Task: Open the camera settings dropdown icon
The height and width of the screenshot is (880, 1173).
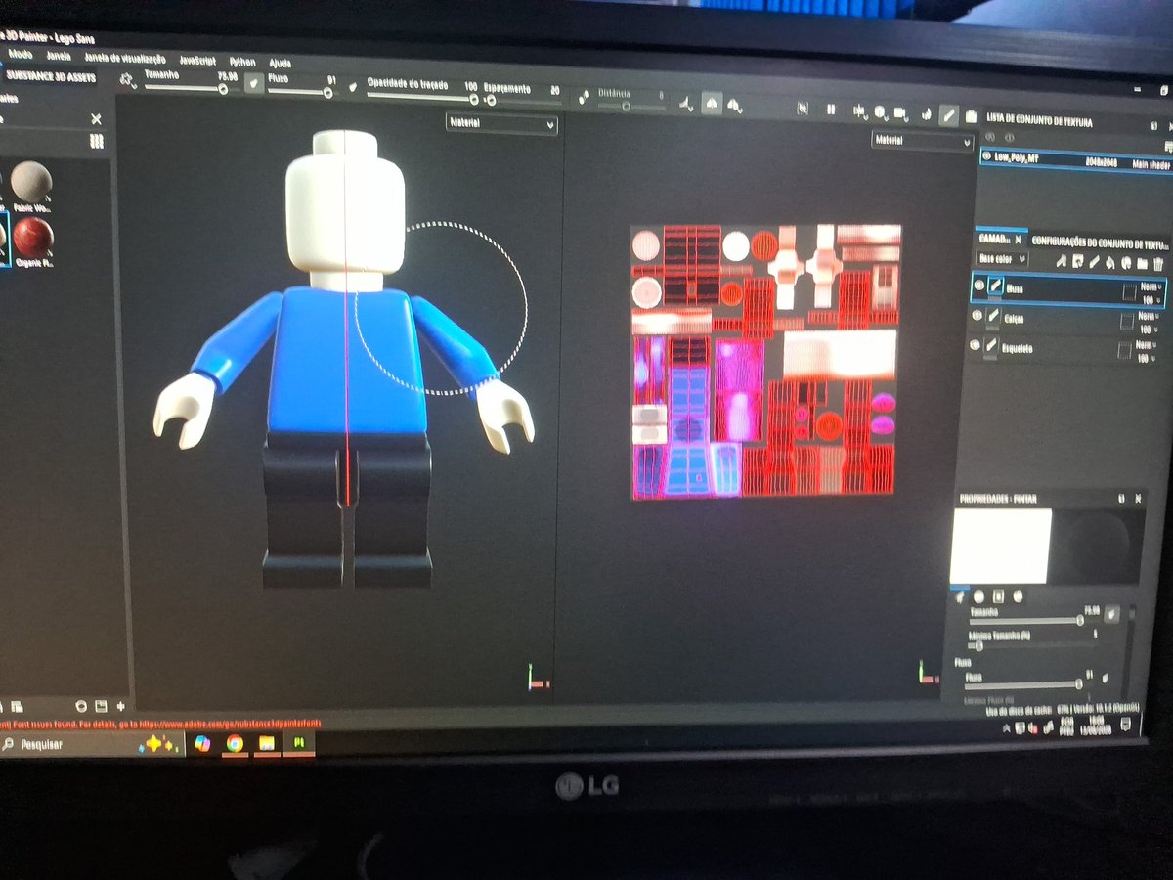Action: tap(902, 112)
